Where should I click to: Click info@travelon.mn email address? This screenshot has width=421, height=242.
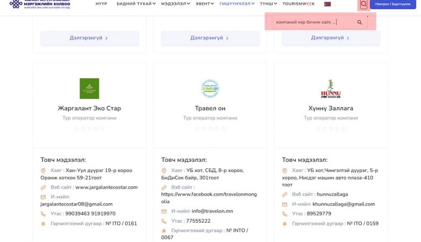(x=212, y=211)
